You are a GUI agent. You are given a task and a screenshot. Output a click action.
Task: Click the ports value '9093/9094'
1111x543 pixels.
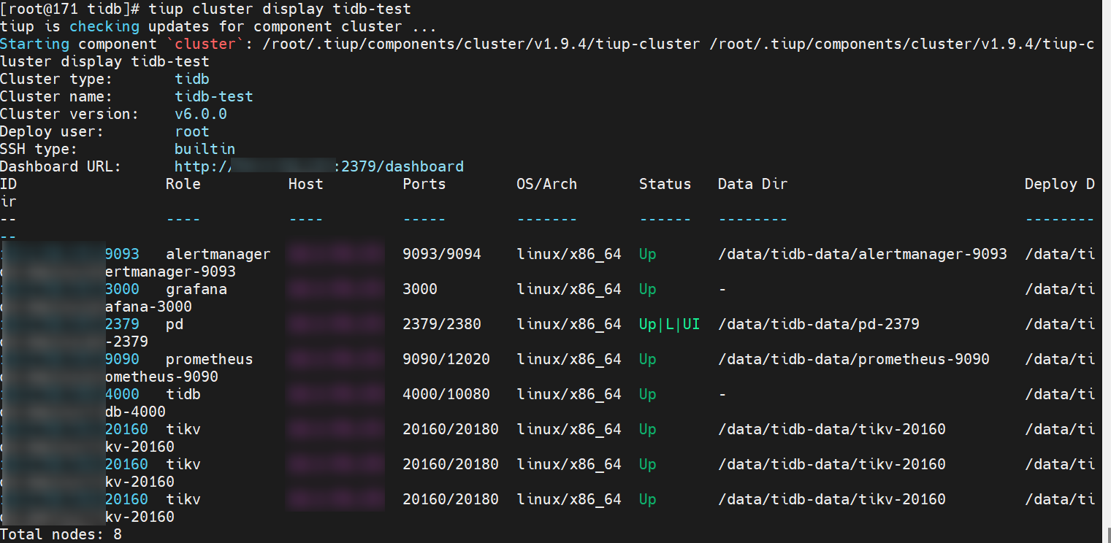442,254
